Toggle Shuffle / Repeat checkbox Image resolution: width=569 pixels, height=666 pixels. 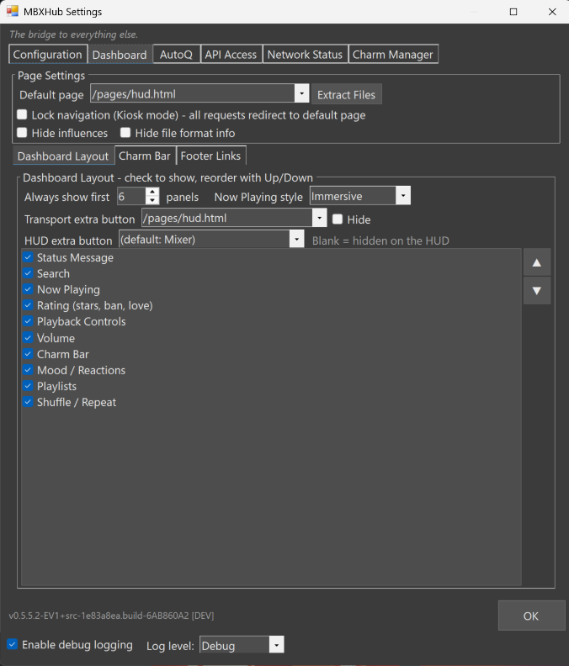click(28, 402)
